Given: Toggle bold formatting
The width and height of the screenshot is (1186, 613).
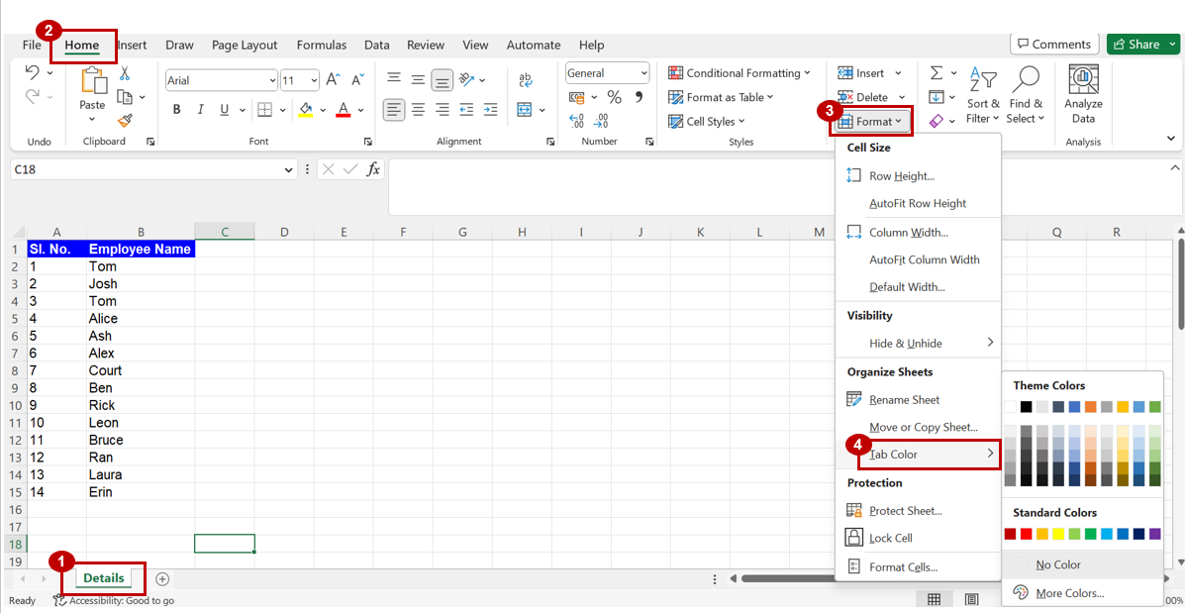Looking at the screenshot, I should (176, 109).
